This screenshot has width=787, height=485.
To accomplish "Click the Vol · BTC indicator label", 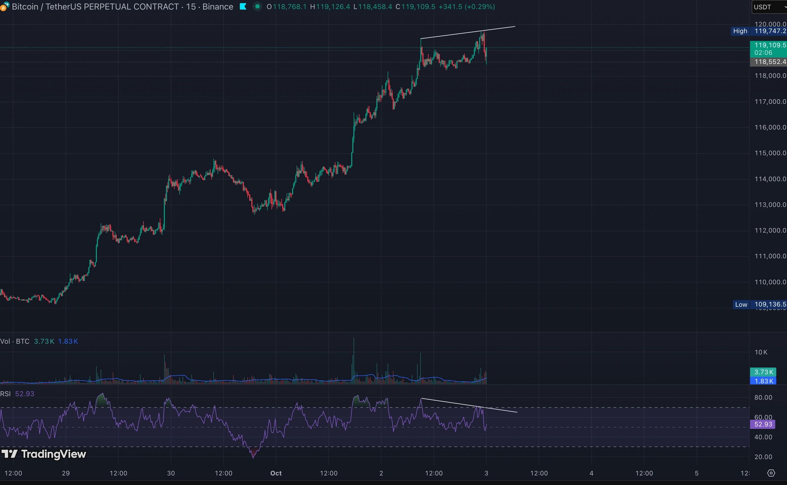I will point(15,342).
